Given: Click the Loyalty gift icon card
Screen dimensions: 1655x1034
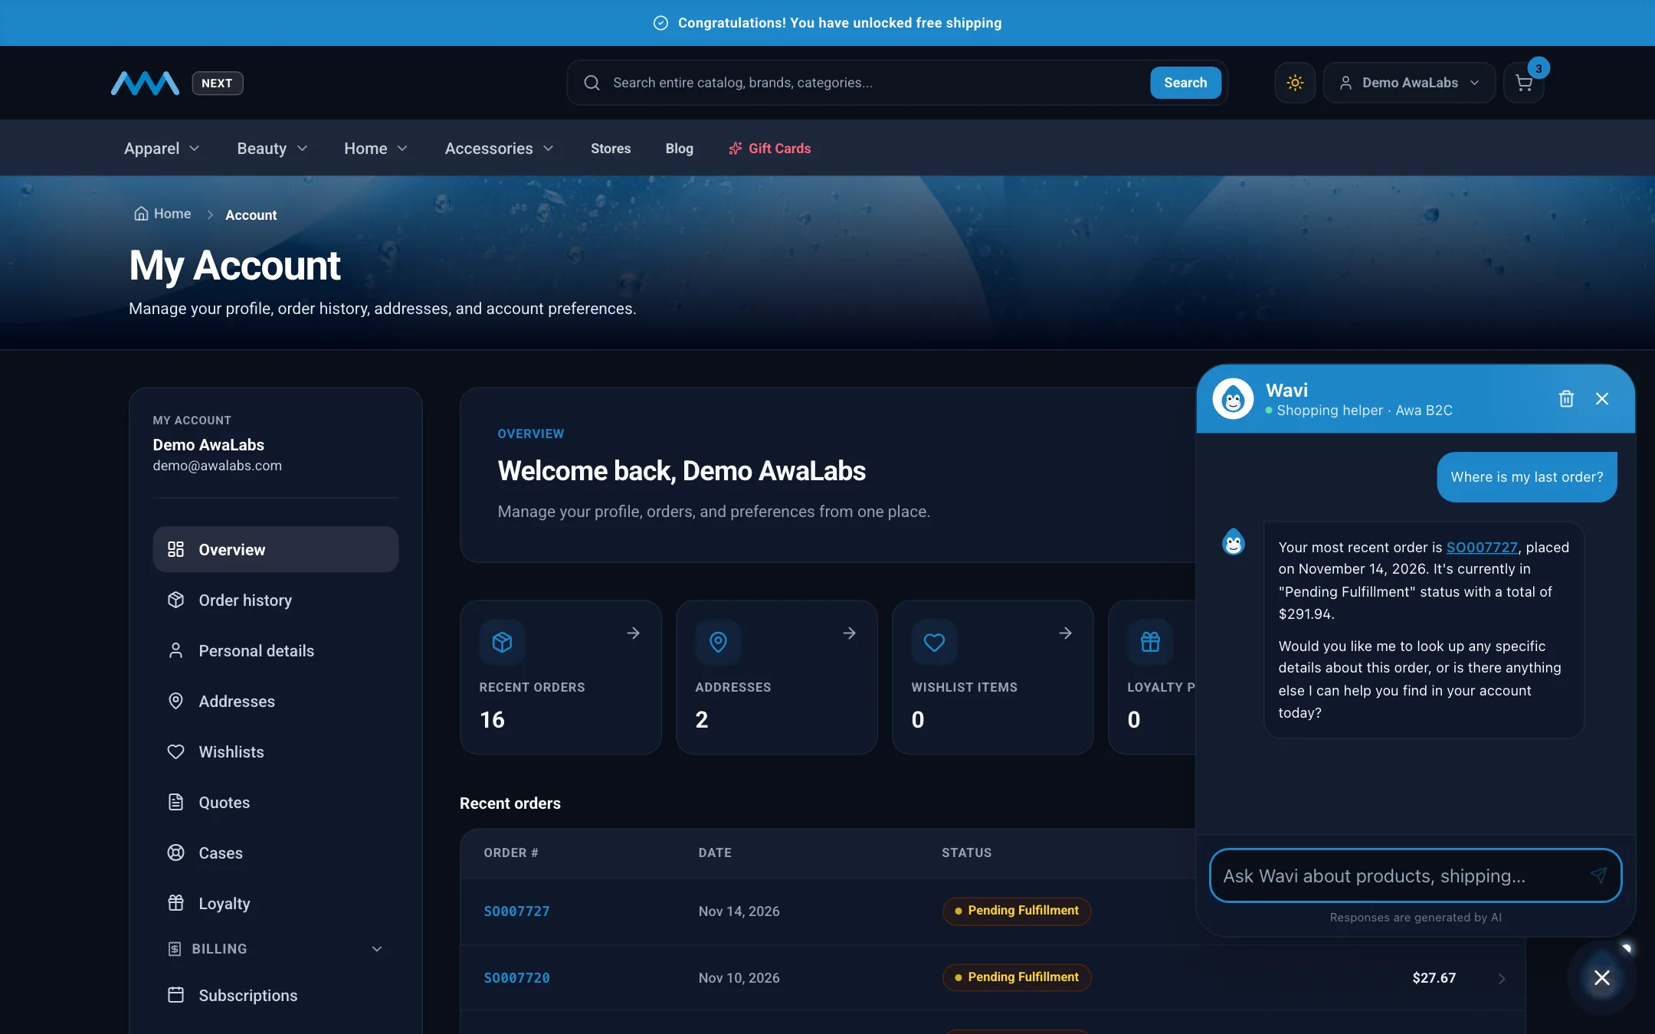Looking at the screenshot, I should pos(1150,642).
